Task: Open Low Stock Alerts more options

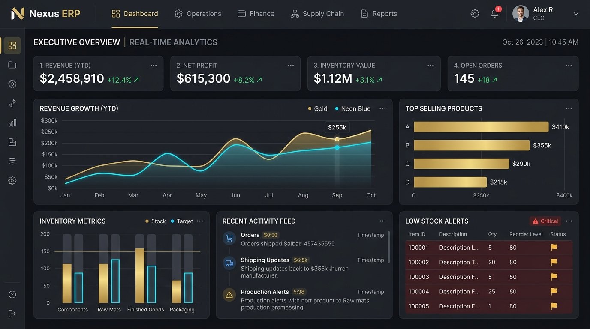Action: pyautogui.click(x=569, y=221)
